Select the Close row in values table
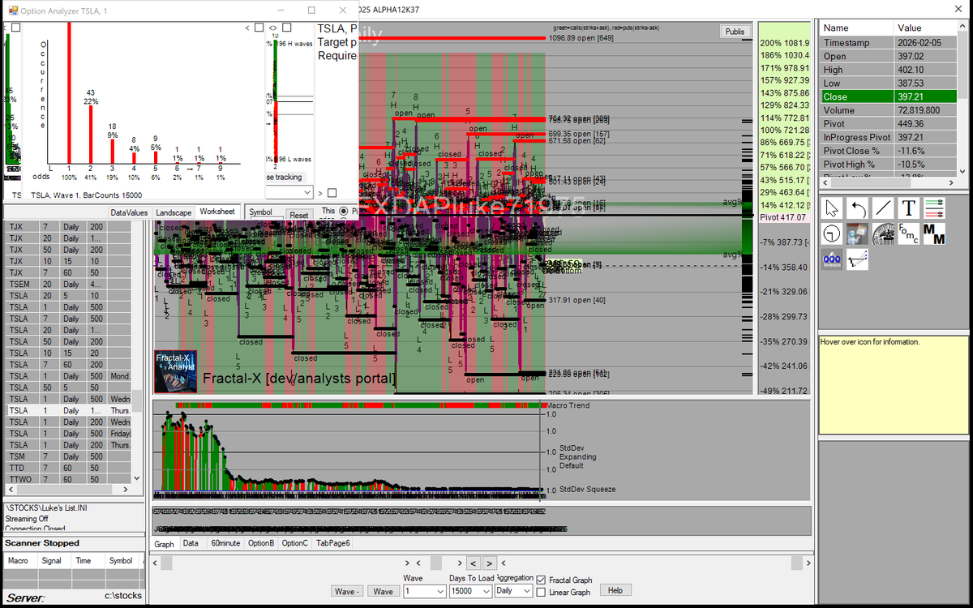Viewport: 973px width, 608px height. 888,96
